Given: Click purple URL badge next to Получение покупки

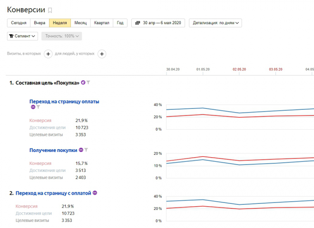Looking at the screenshot, I should click(81, 150).
